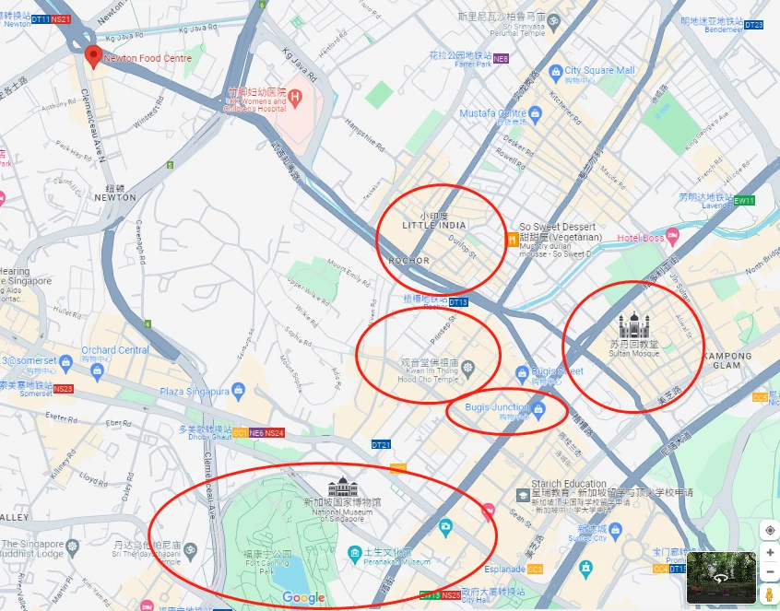The image size is (780, 611).
Task: Select the Peranakan Museum marker icon
Action: click(355, 555)
